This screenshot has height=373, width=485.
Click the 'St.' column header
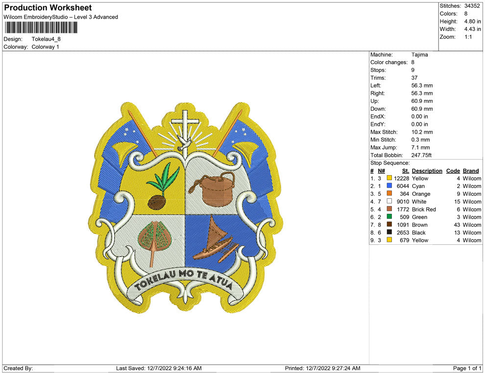(406, 171)
